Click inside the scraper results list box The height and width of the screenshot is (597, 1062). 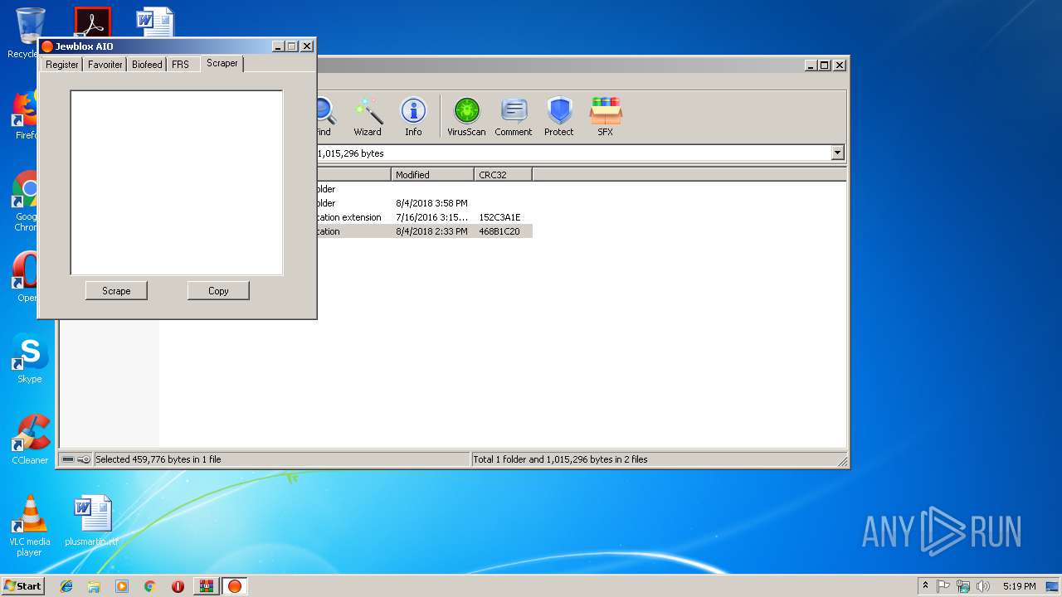(177, 182)
